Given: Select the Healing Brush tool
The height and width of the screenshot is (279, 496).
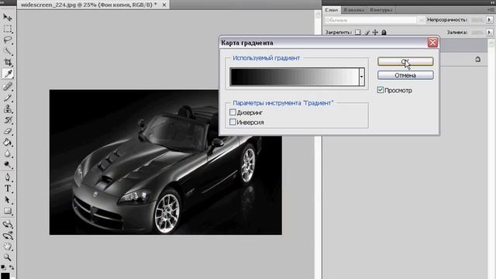Looking at the screenshot, I should [8, 86].
